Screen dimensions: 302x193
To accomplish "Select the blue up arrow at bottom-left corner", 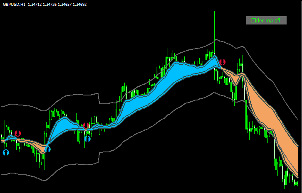I will 6,152.
